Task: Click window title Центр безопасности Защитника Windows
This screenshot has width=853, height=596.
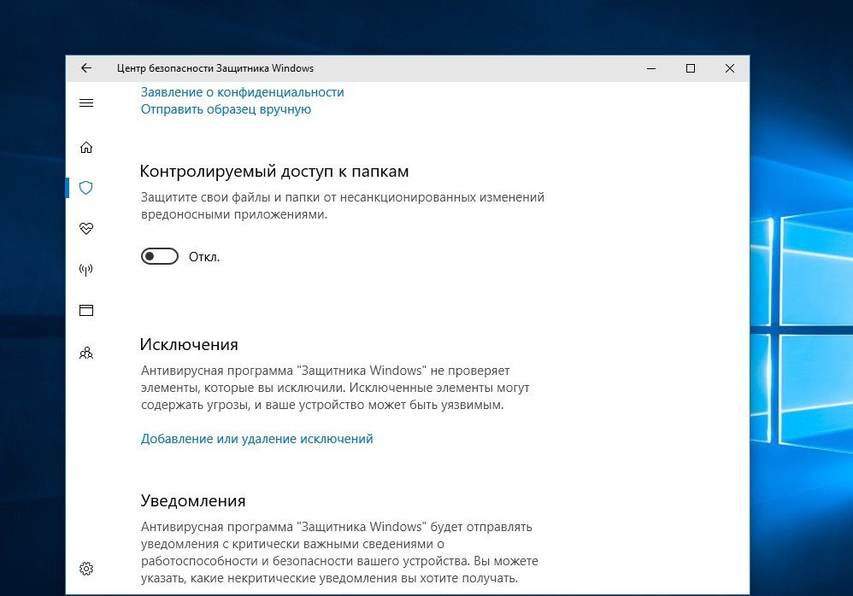Action: point(215,68)
